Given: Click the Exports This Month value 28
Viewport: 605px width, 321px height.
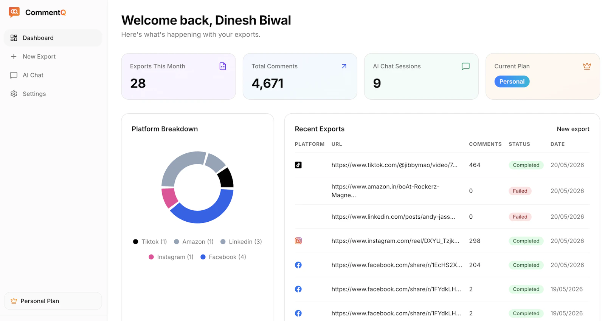Looking at the screenshot, I should pyautogui.click(x=138, y=83).
